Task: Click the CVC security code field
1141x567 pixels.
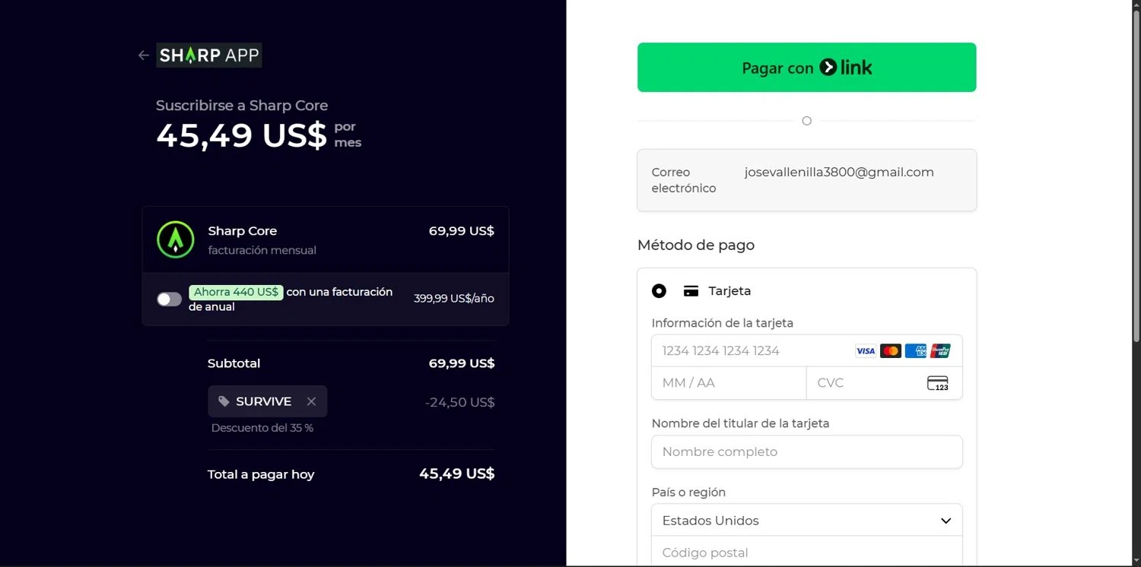Action: 867,383
